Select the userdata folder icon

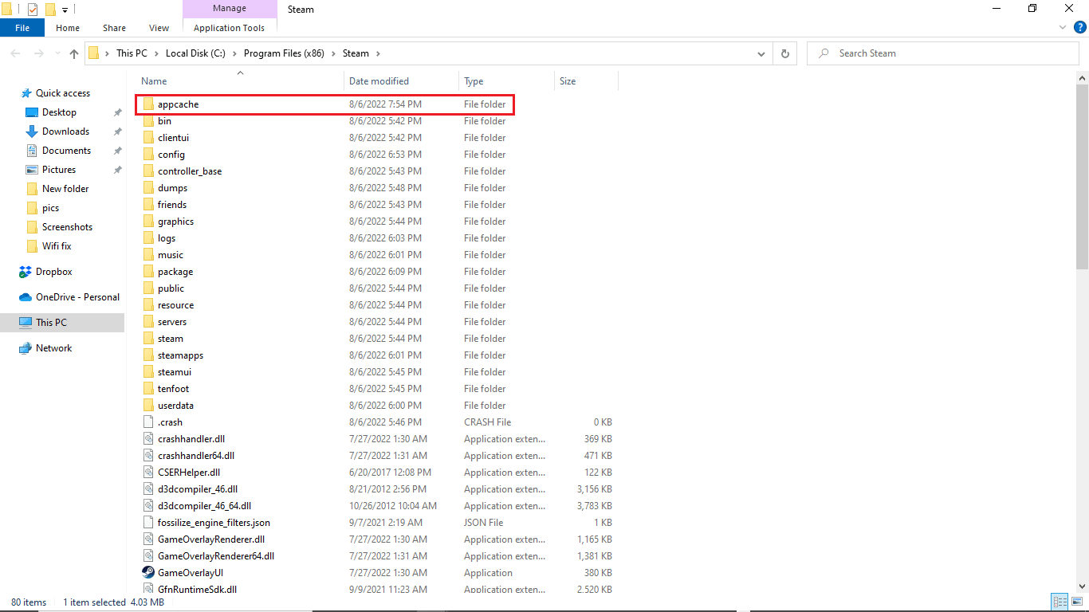[x=148, y=406]
